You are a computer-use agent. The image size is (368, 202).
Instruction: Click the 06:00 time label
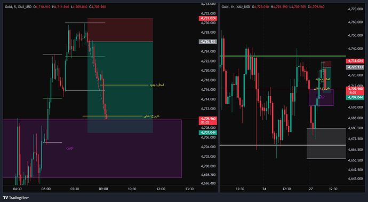(46, 189)
